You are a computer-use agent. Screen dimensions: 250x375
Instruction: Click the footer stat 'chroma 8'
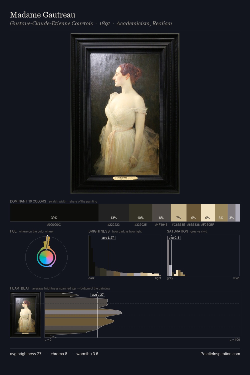pyautogui.click(x=59, y=354)
